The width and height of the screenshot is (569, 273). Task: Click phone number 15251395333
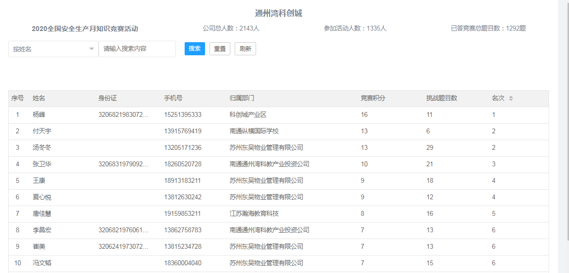point(183,115)
